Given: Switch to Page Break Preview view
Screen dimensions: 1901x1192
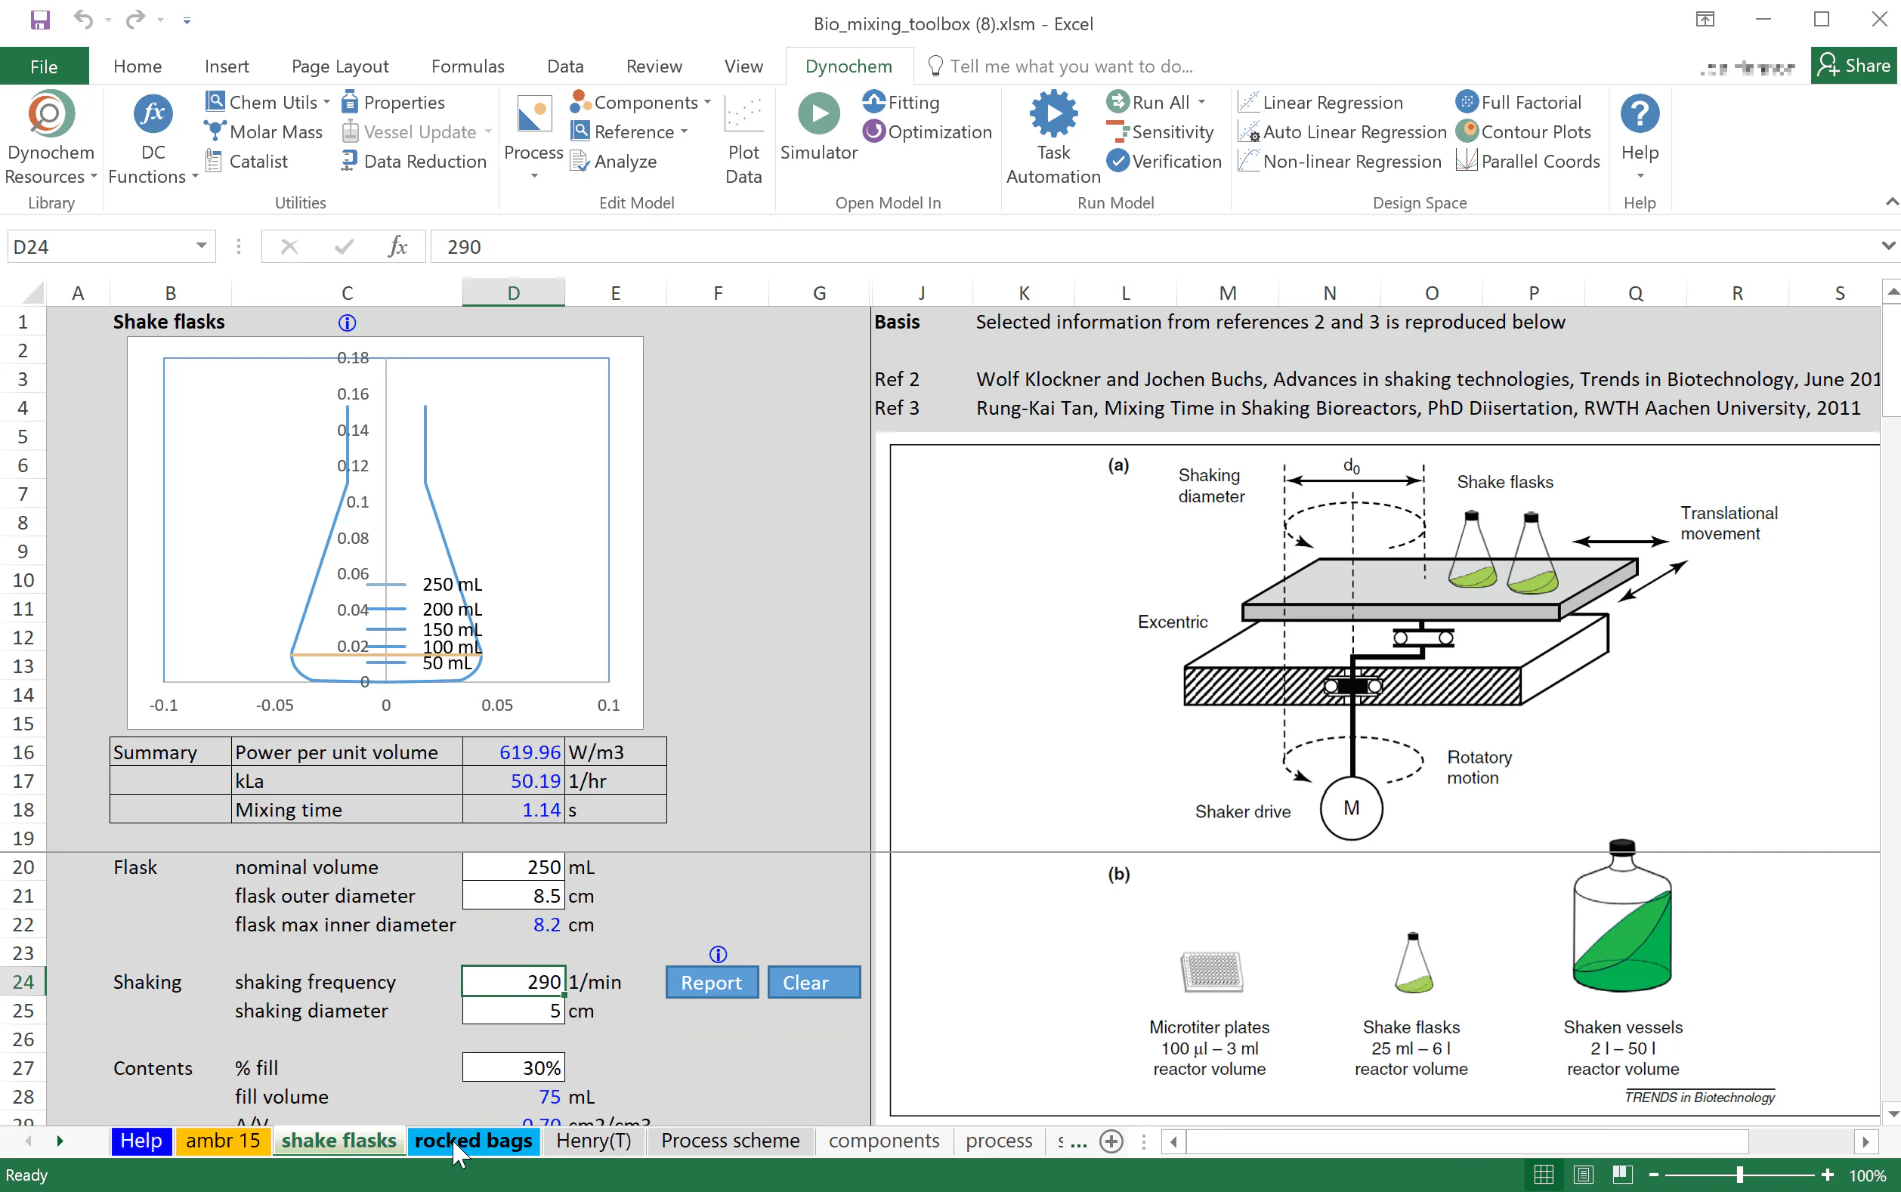Looking at the screenshot, I should (1622, 1175).
